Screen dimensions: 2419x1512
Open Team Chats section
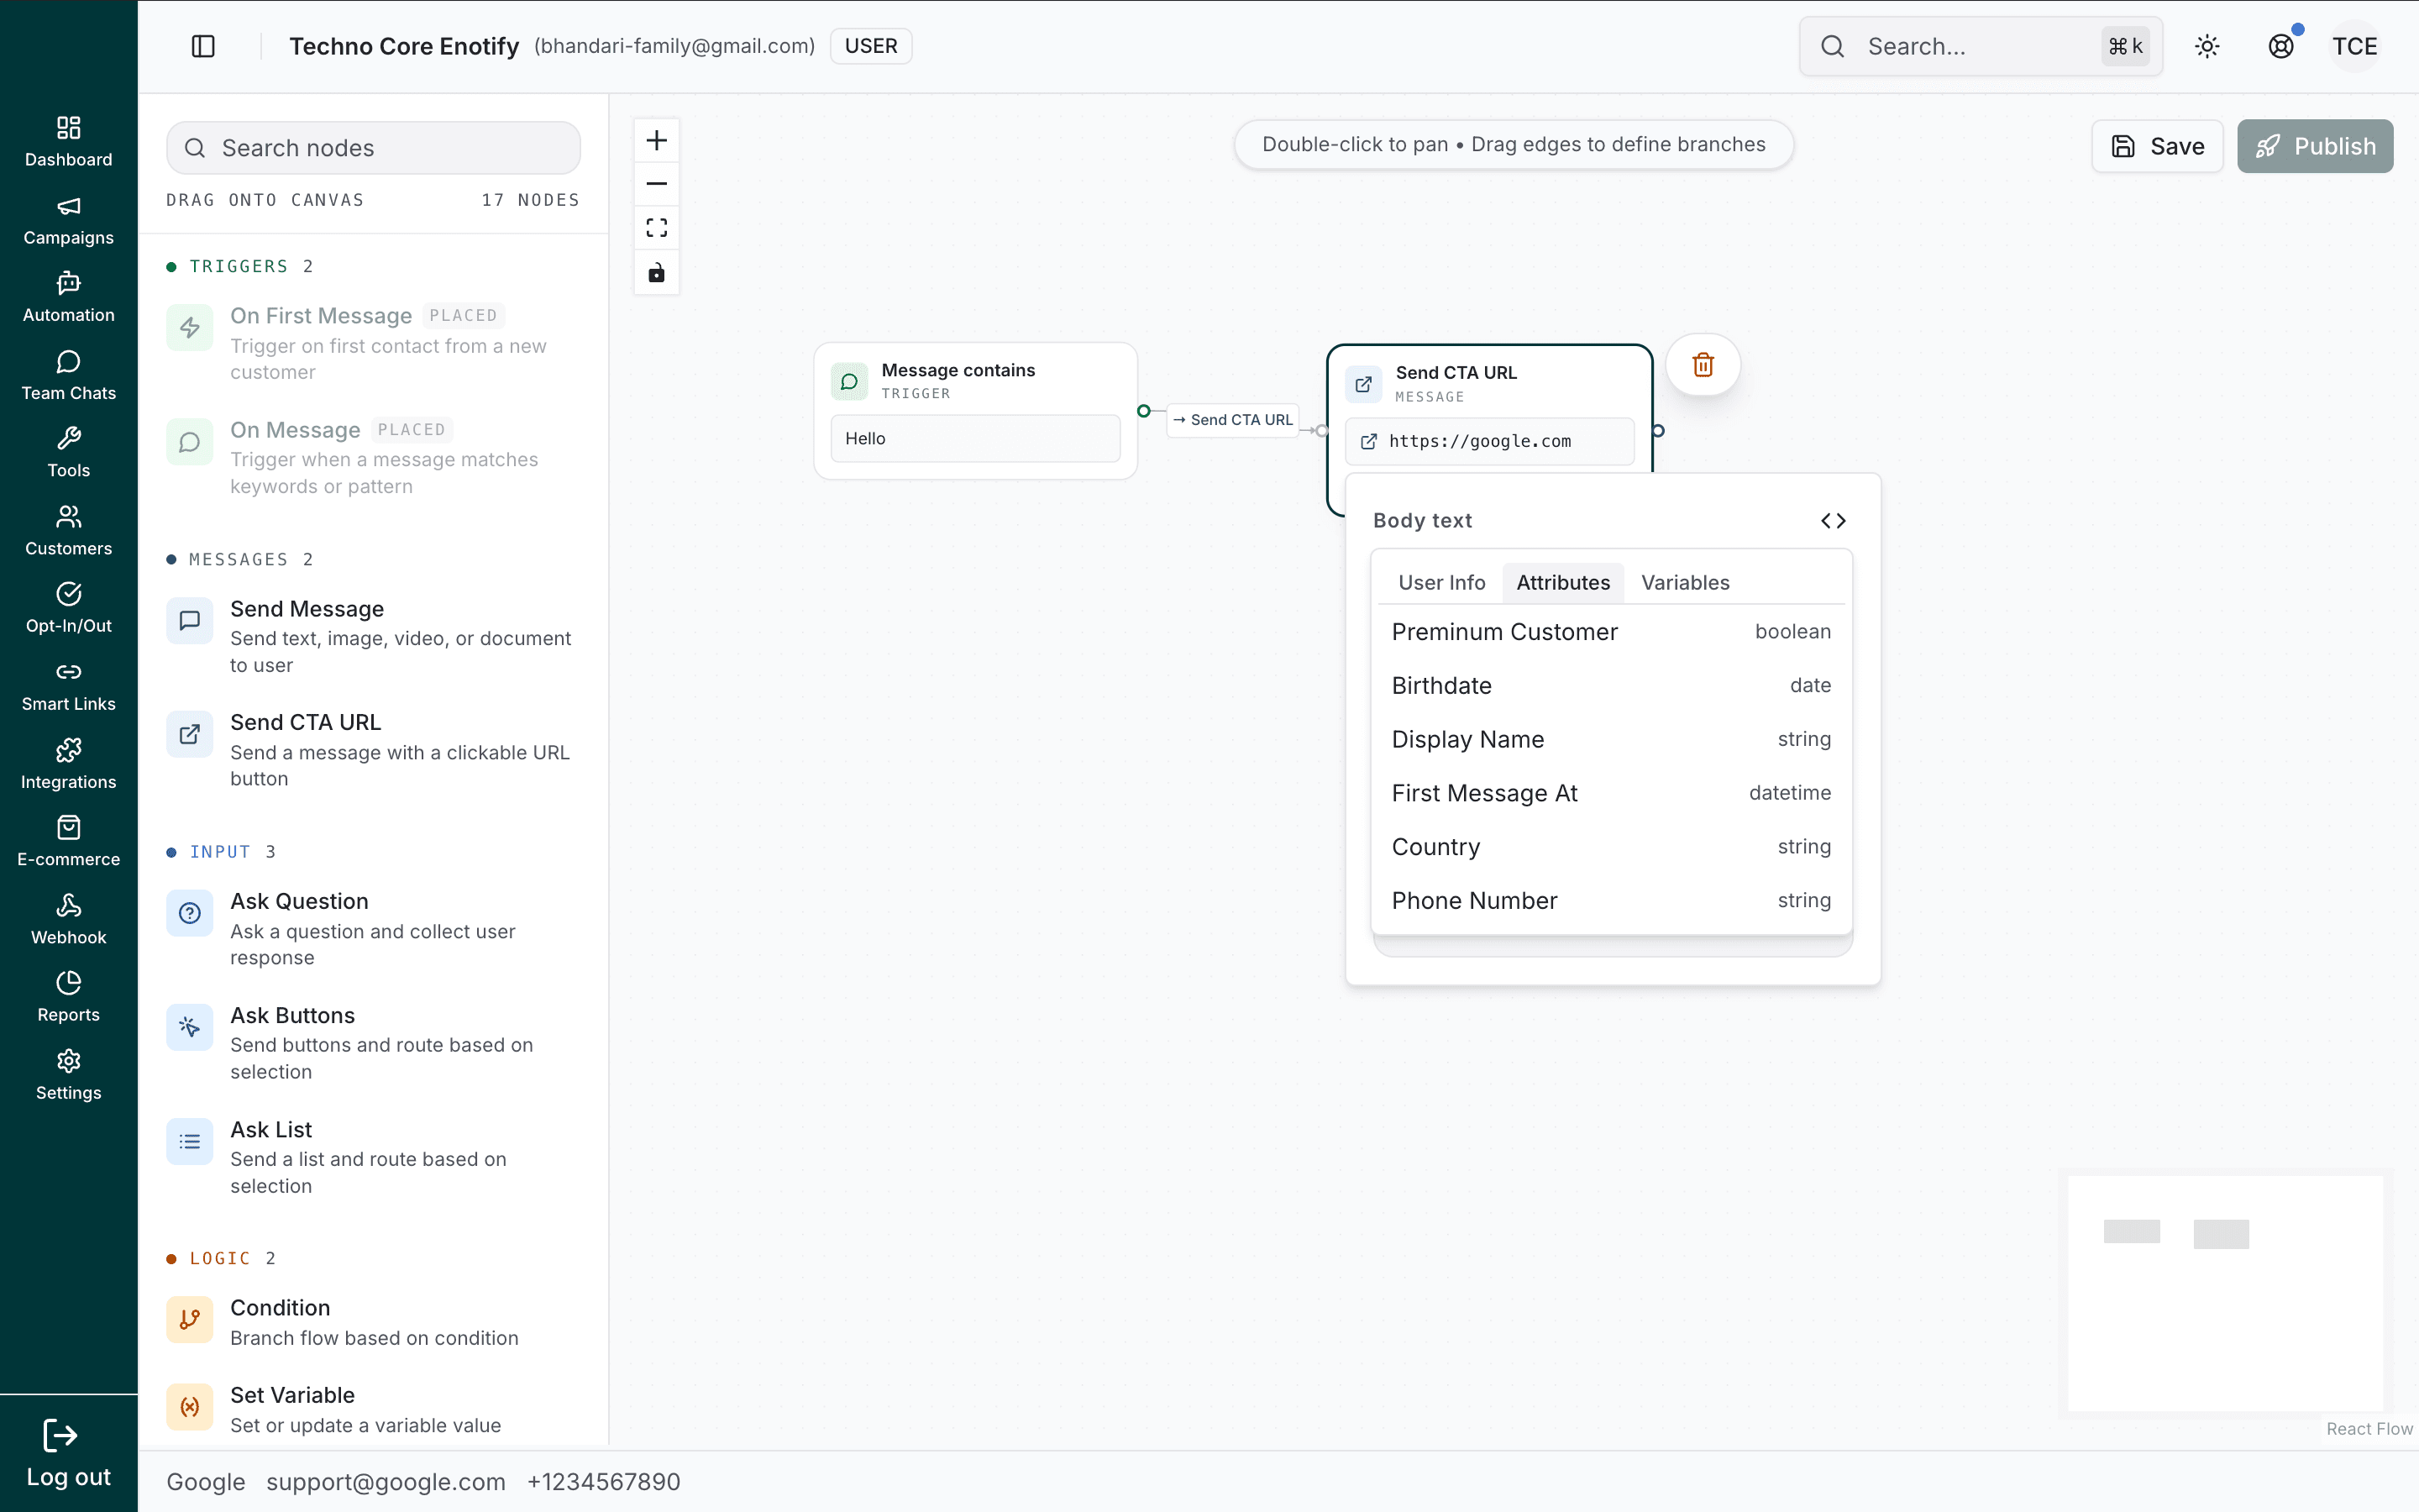pos(68,375)
